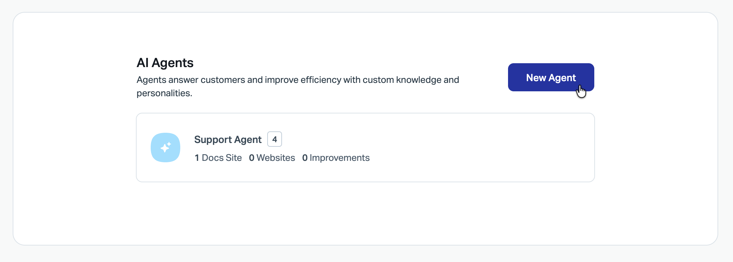
Task: Select the "Websites" label
Action: pos(276,158)
